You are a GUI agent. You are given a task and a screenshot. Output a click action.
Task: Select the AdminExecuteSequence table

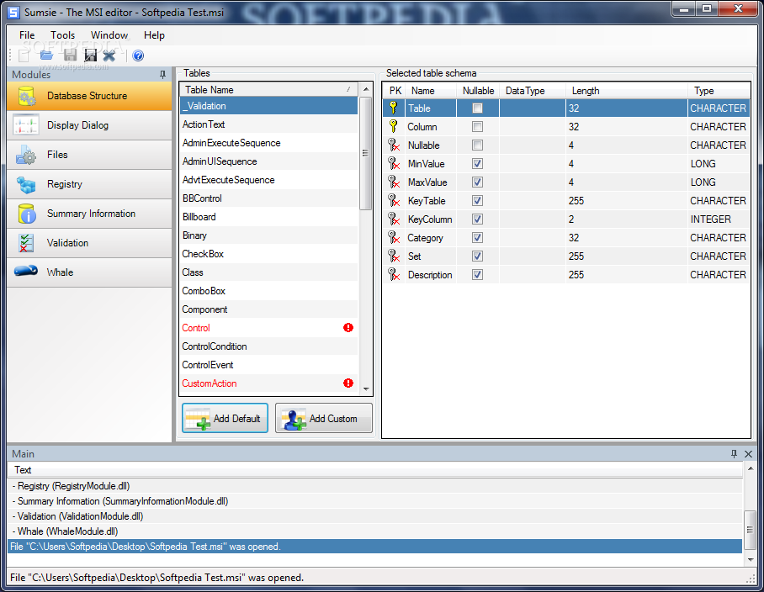269,143
